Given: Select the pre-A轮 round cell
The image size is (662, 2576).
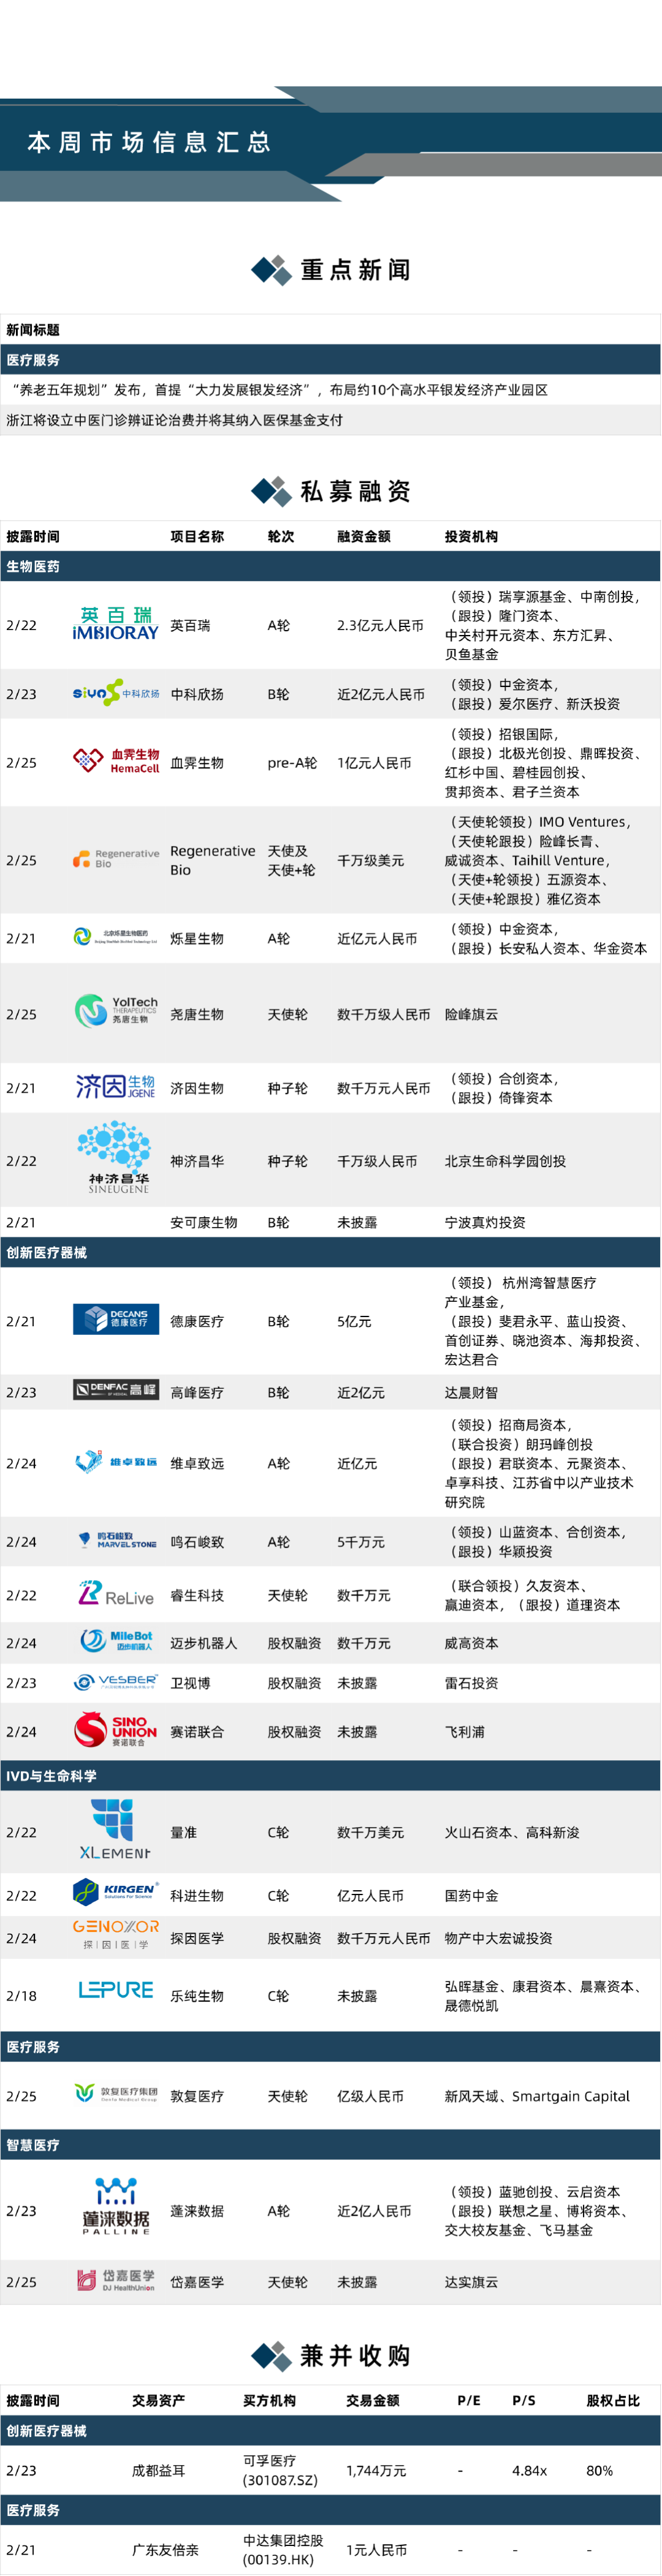Looking at the screenshot, I should 292,762.
